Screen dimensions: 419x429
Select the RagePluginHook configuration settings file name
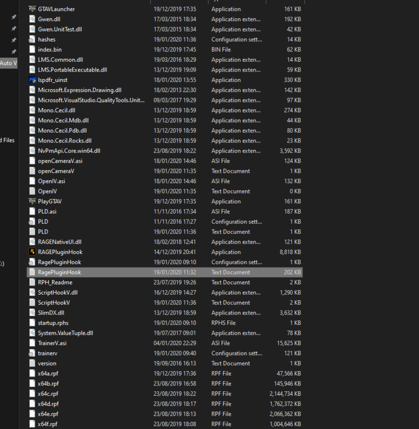(x=59, y=262)
